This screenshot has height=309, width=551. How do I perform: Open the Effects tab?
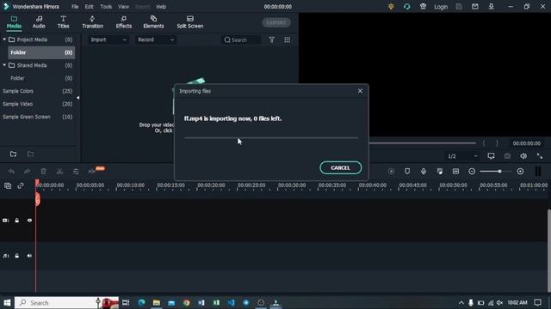pos(124,22)
